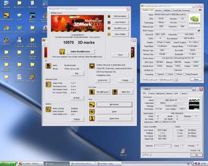The width and height of the screenshot is (208, 166).
Task: Click the Edit Description icon
Action: pos(109,16)
